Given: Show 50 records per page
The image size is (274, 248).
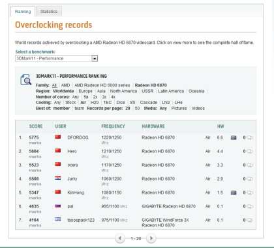Looking at the screenshot, I should 137,109.
